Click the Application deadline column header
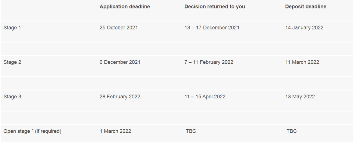 (x=125, y=7)
